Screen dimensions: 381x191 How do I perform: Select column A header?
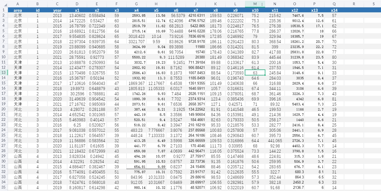[x=18, y=4]
